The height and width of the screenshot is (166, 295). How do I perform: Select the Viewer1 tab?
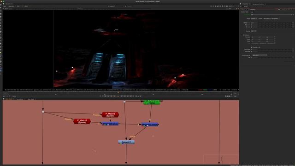coord(8,4)
